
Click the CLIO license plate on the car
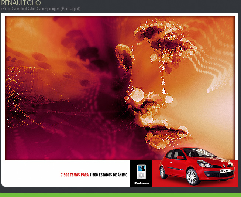(225, 171)
